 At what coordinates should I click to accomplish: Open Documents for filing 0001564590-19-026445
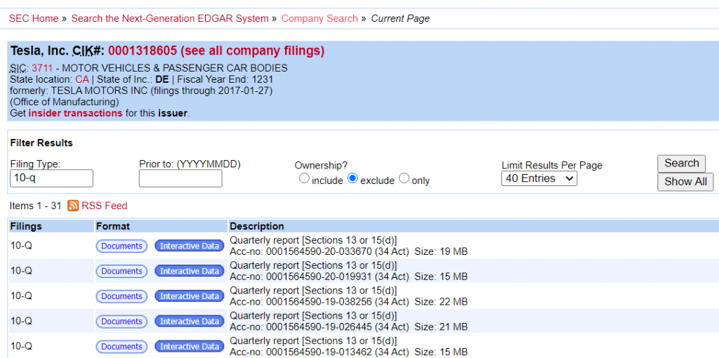[121, 321]
